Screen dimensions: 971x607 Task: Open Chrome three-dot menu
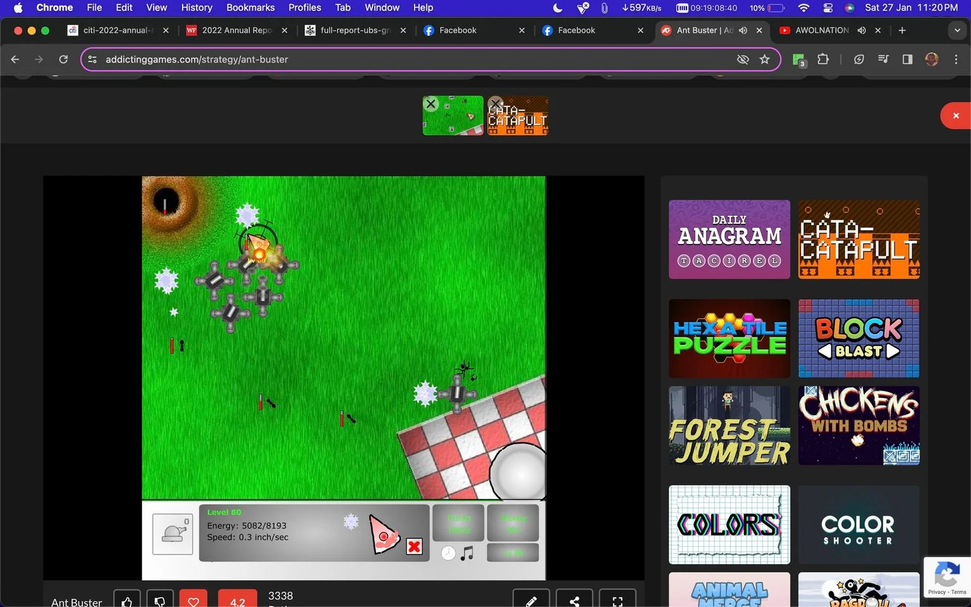(956, 59)
